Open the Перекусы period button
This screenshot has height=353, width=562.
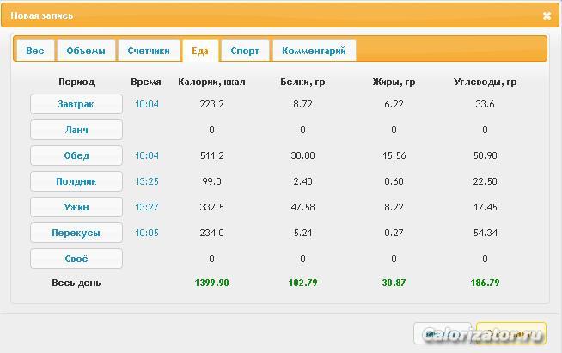76,233
